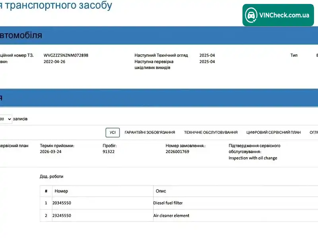The width and height of the screenshot is (318, 238).
Task: Click the part number 20345550
Action: point(62,203)
